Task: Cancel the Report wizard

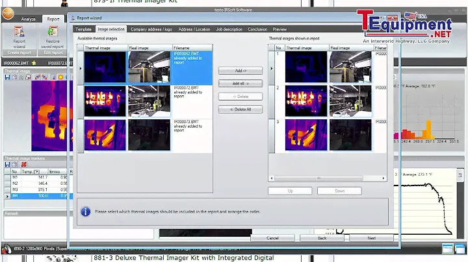Action: coord(272,238)
